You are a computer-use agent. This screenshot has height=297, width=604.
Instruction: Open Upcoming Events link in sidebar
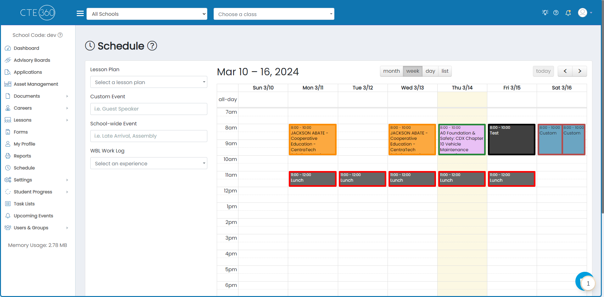33,216
